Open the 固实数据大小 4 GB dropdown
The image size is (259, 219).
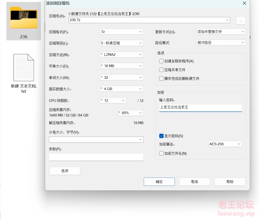(122, 89)
